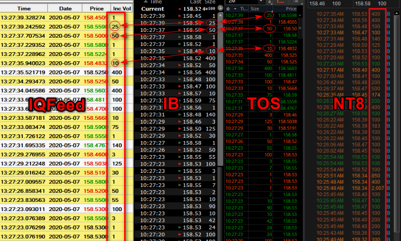Click the TOS 'Ti...' time column header
The width and height of the screenshot is (401, 241).
(x=243, y=9)
